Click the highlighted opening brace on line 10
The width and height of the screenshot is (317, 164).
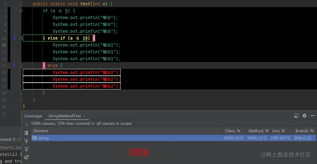click(94, 38)
